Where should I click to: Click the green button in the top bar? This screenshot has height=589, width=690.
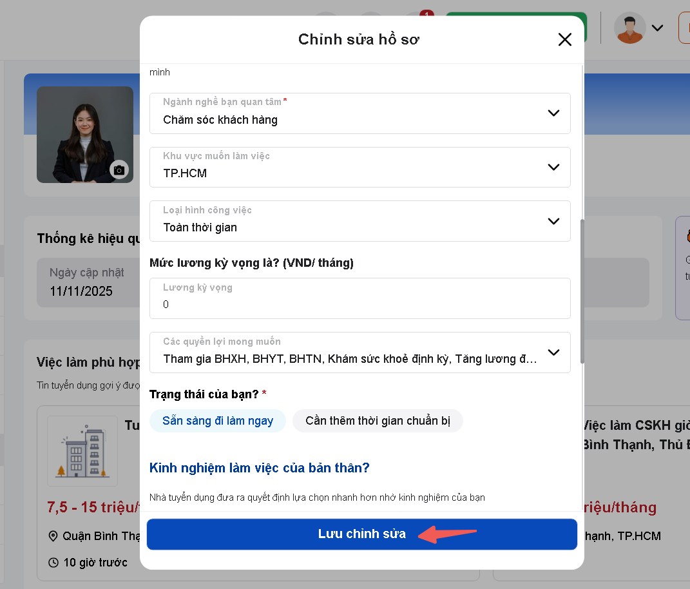point(515,18)
